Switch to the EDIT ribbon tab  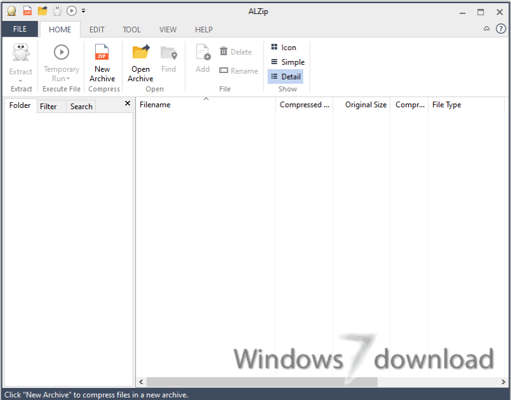coord(97,30)
